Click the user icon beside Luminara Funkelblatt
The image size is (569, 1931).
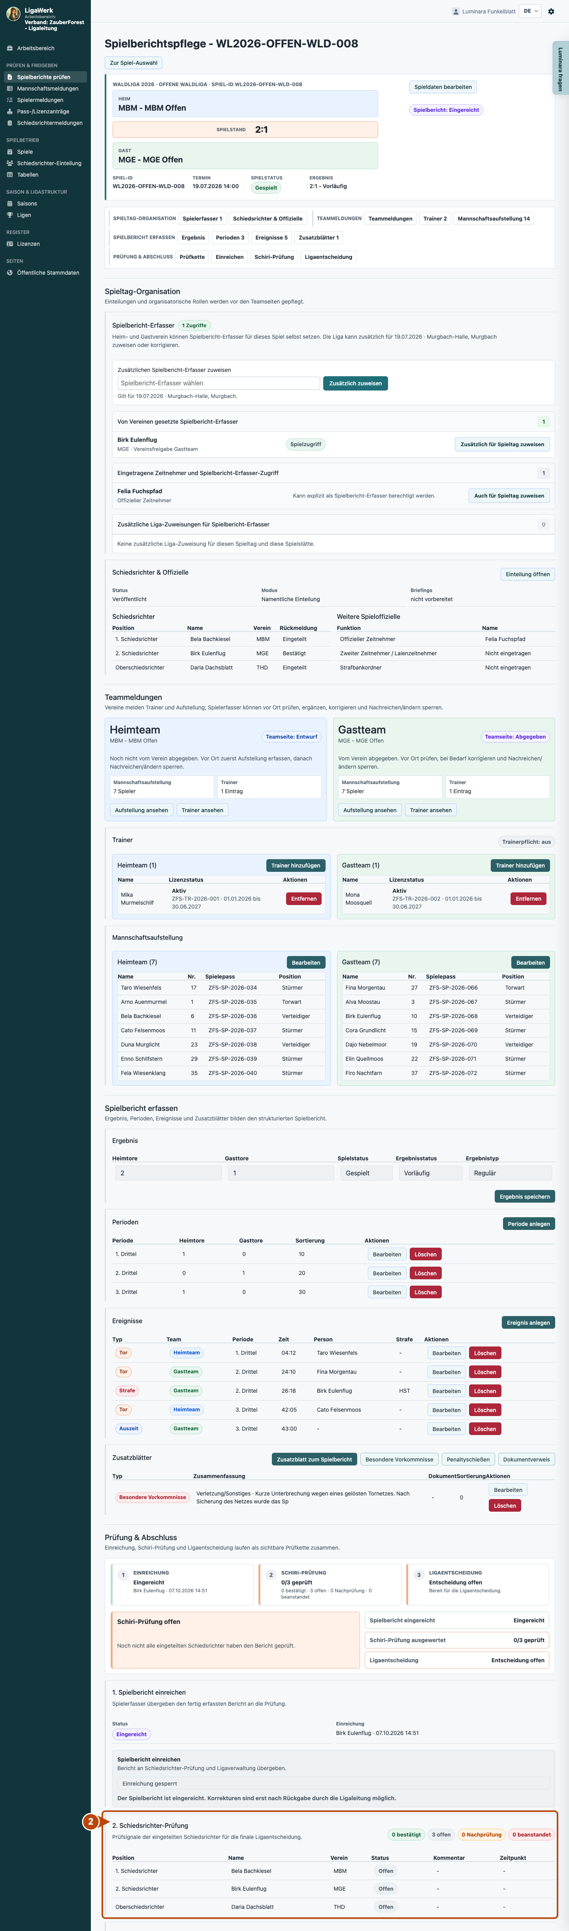coord(456,11)
